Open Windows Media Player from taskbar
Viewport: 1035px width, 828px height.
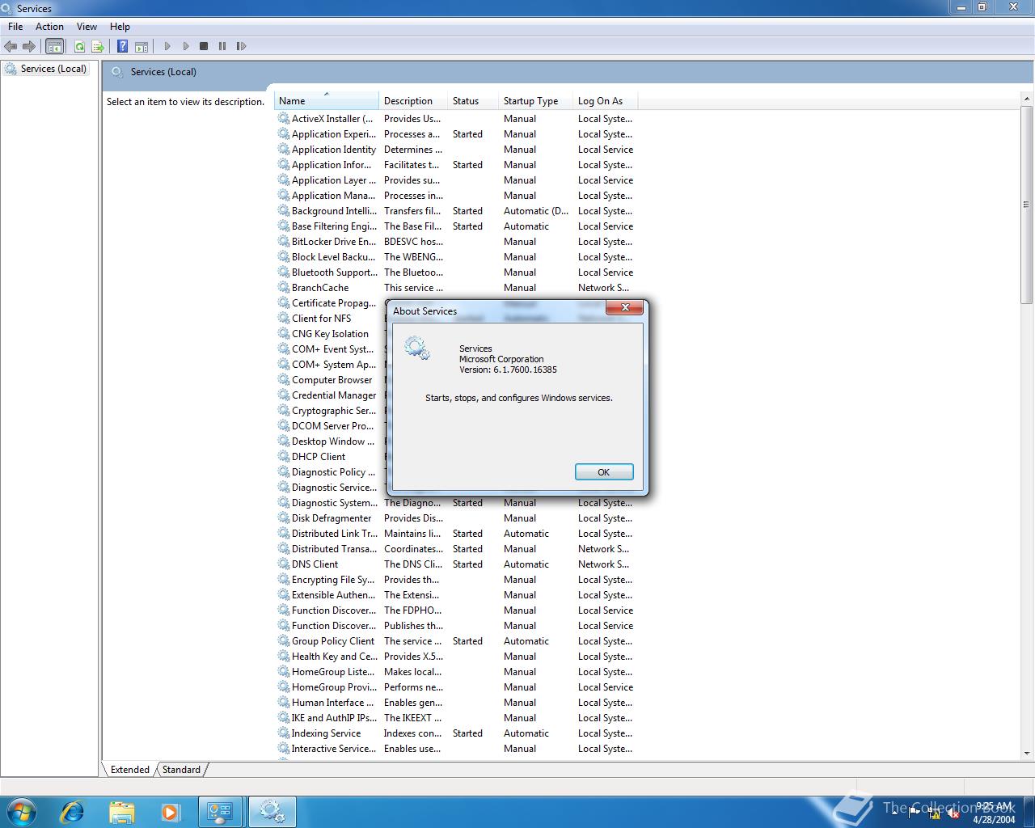click(x=171, y=811)
